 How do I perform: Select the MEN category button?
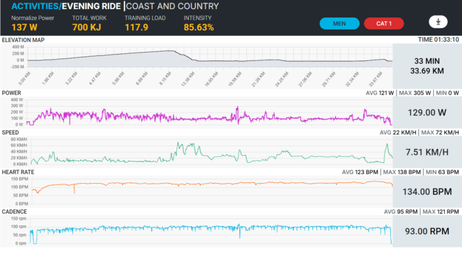click(339, 24)
